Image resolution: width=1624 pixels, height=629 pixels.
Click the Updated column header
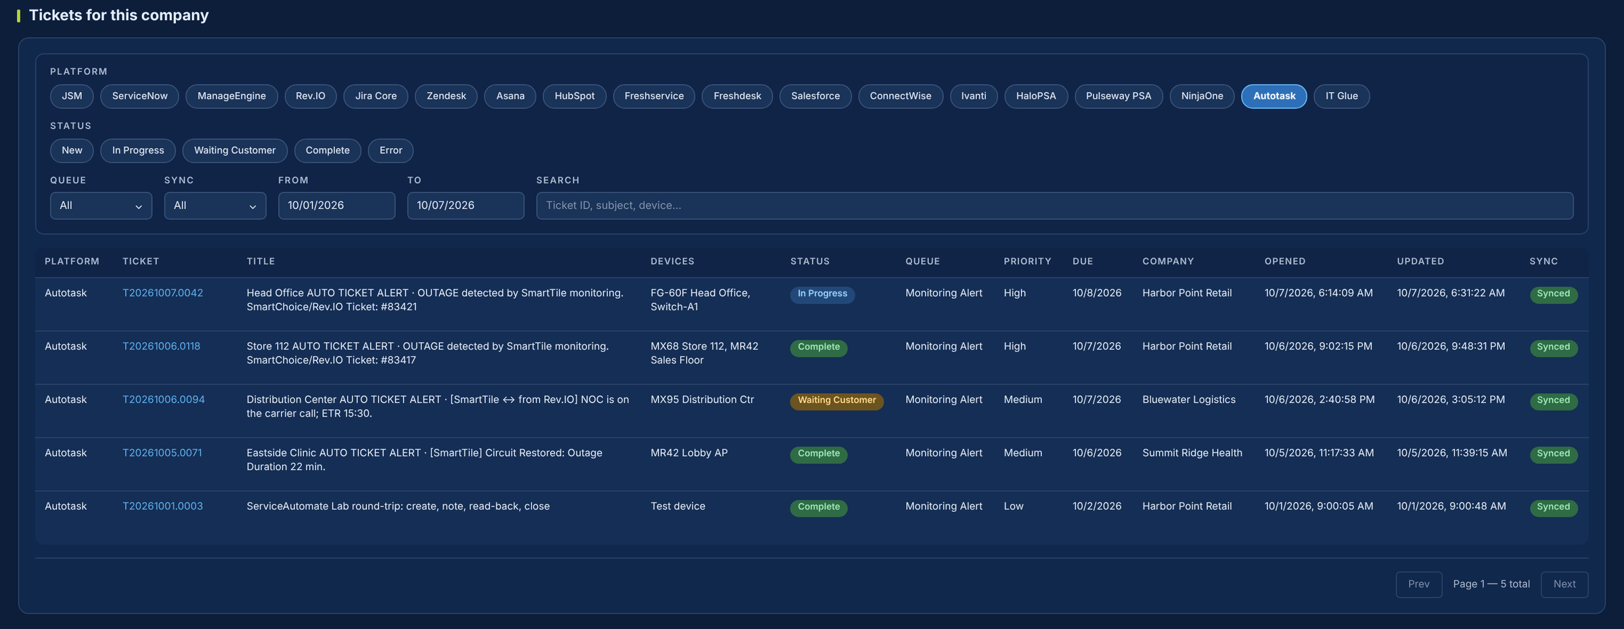click(1420, 262)
